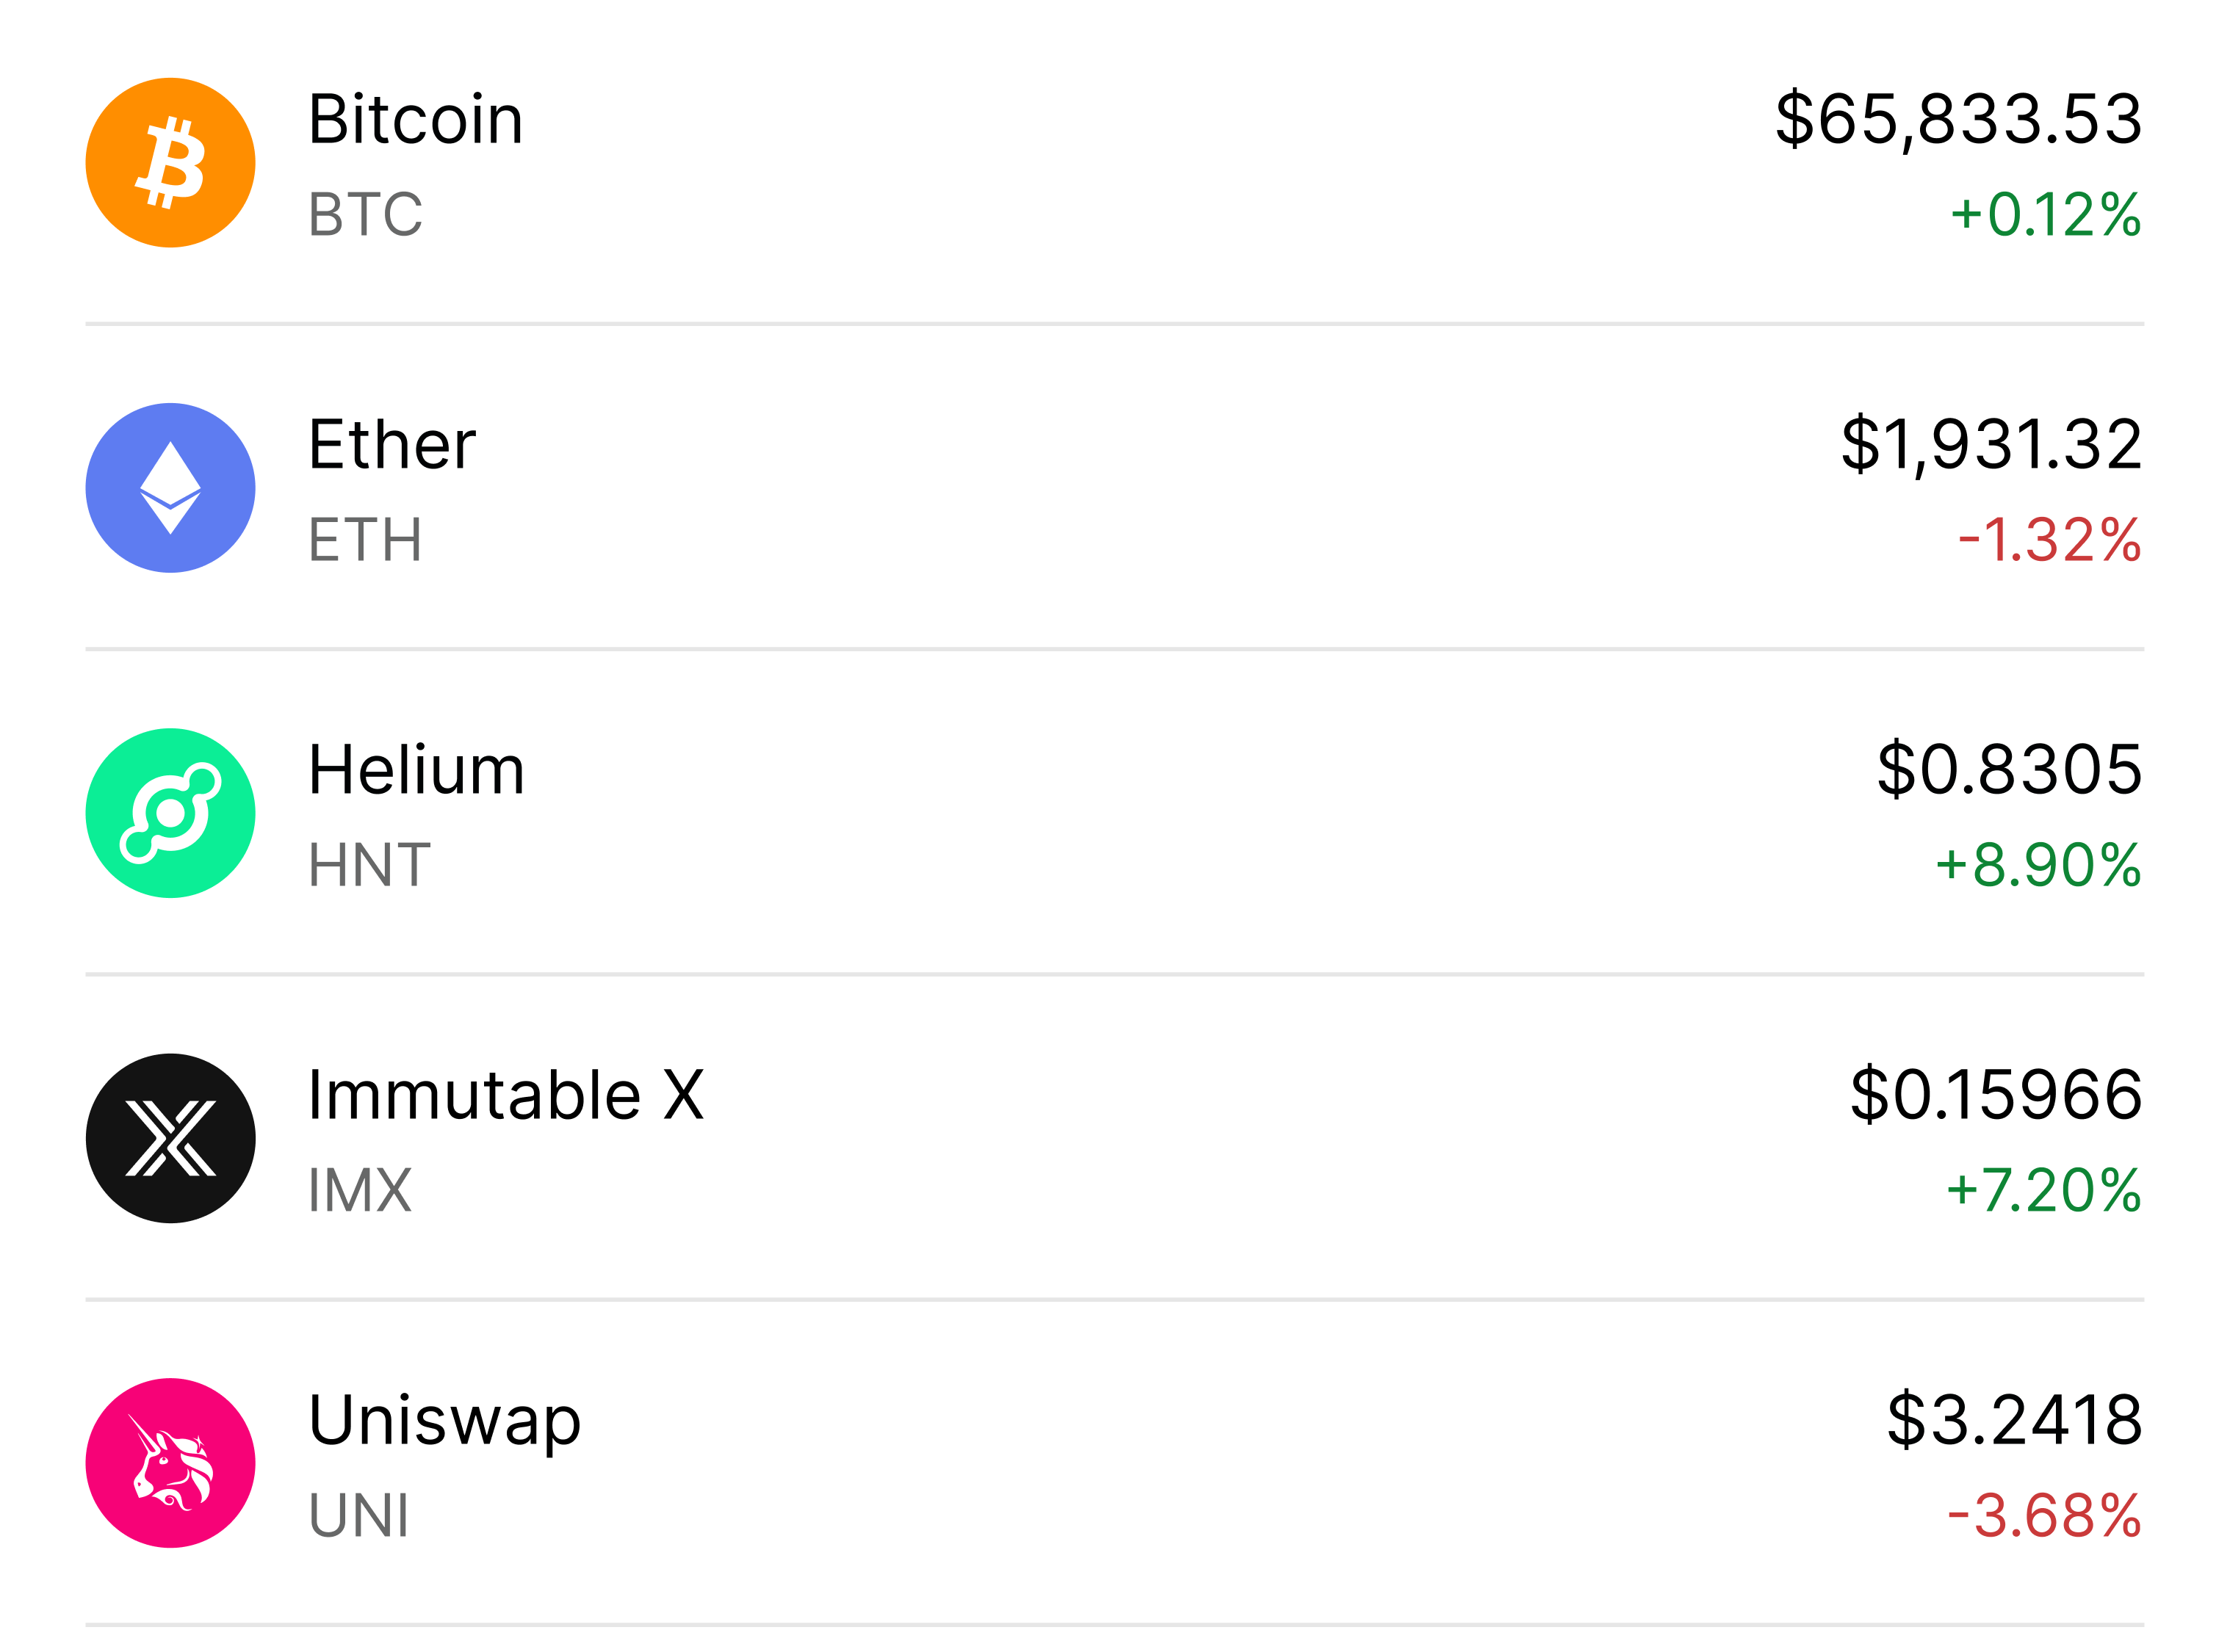2230x1652 pixels.
Task: Click the green Helium logo icon
Action: click(170, 813)
